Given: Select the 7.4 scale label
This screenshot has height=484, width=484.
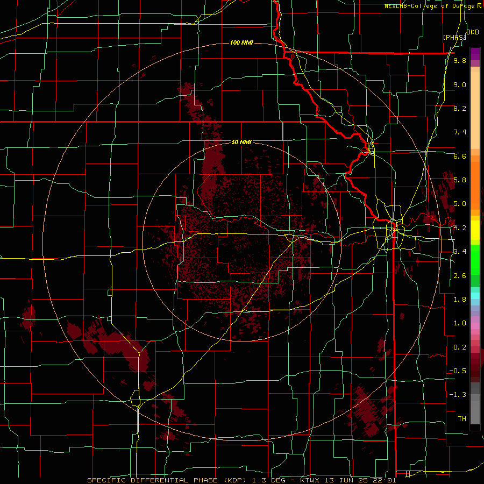Looking at the screenshot, I should point(460,132).
